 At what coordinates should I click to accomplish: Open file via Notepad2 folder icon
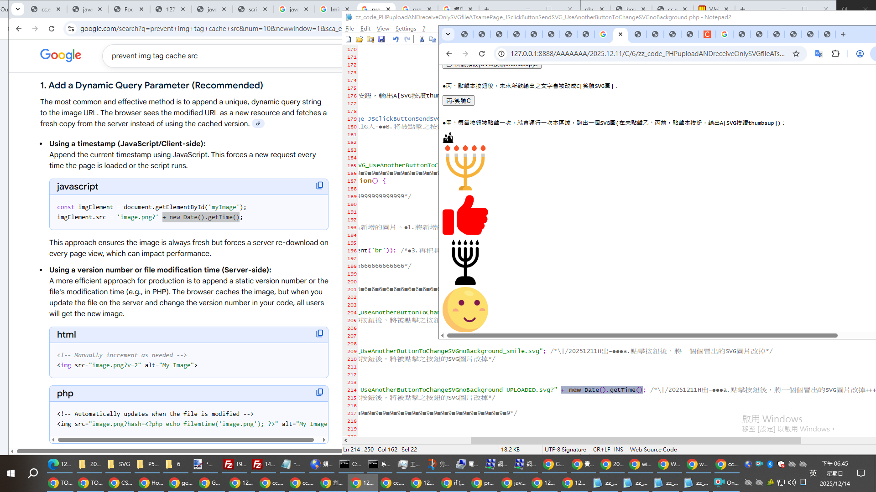pyautogui.click(x=360, y=40)
